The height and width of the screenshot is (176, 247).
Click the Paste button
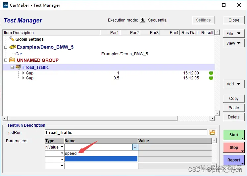tap(234, 108)
